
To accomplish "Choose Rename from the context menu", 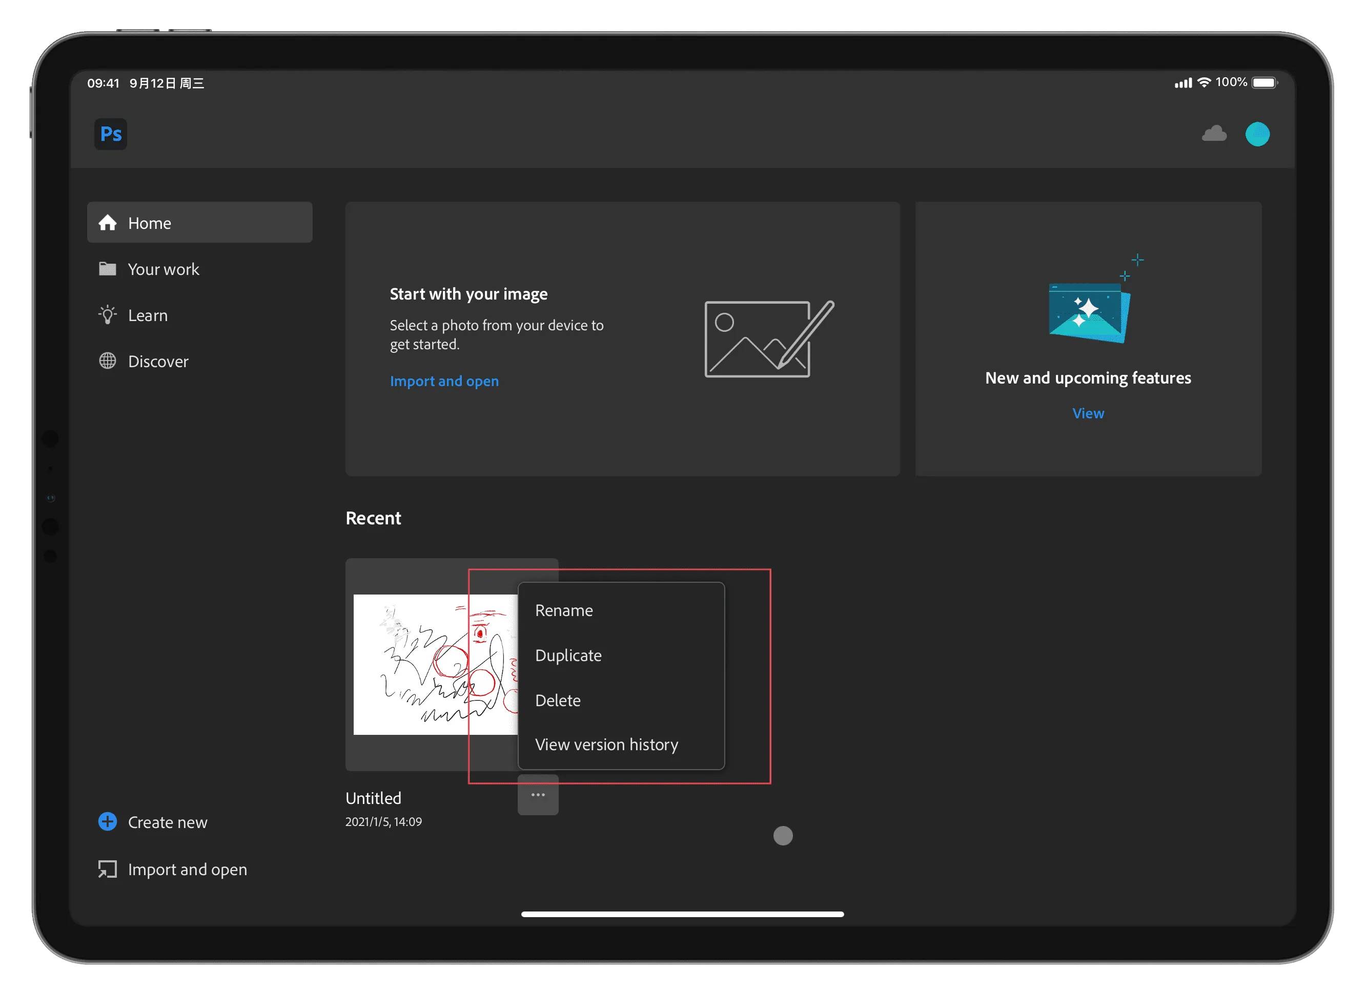I will click(563, 610).
